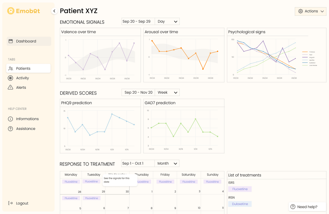This screenshot has width=329, height=214.
Task: Open the Week dropdown under Derived Scores
Action: tap(167, 92)
